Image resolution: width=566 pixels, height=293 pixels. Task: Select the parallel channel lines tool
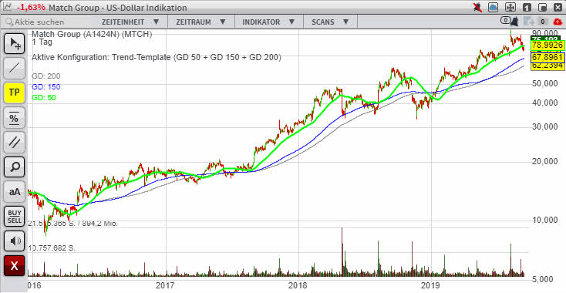tap(15, 142)
